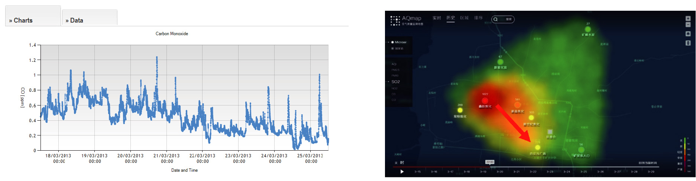696x181 pixels.
Task: Click the 回到当前时间 link
Action: click(648, 163)
